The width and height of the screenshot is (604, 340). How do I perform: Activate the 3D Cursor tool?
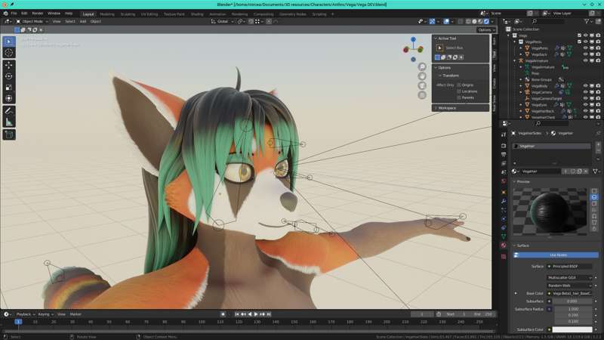click(9, 52)
